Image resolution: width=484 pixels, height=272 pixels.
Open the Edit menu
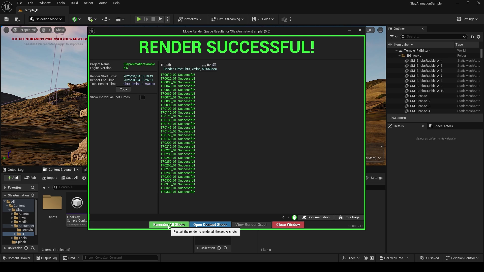tap(31, 3)
